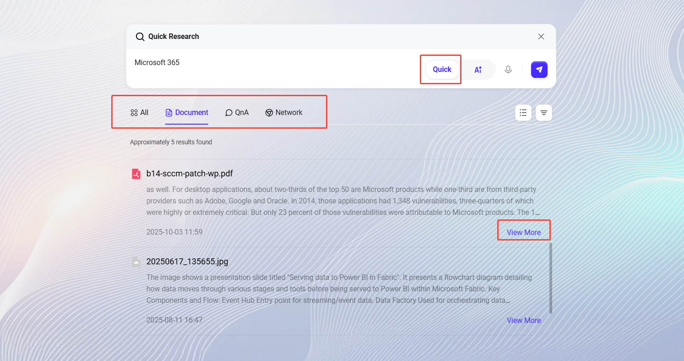Click the magnifier icon beside Quick Research
The width and height of the screenshot is (684, 361).
point(140,37)
